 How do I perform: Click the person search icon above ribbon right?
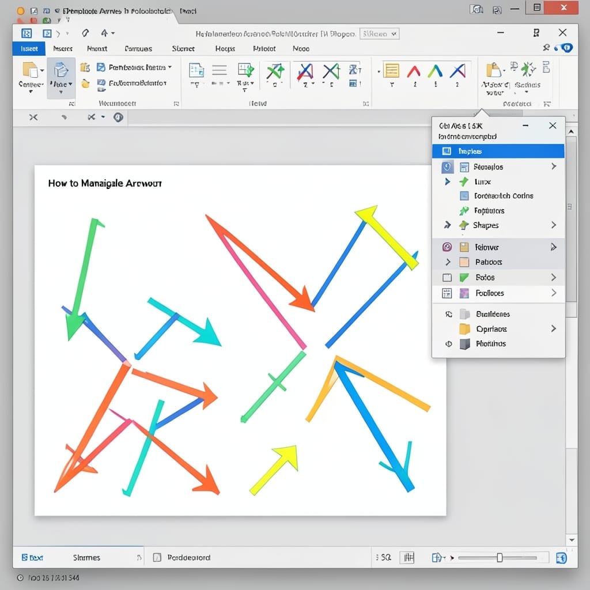(546, 48)
